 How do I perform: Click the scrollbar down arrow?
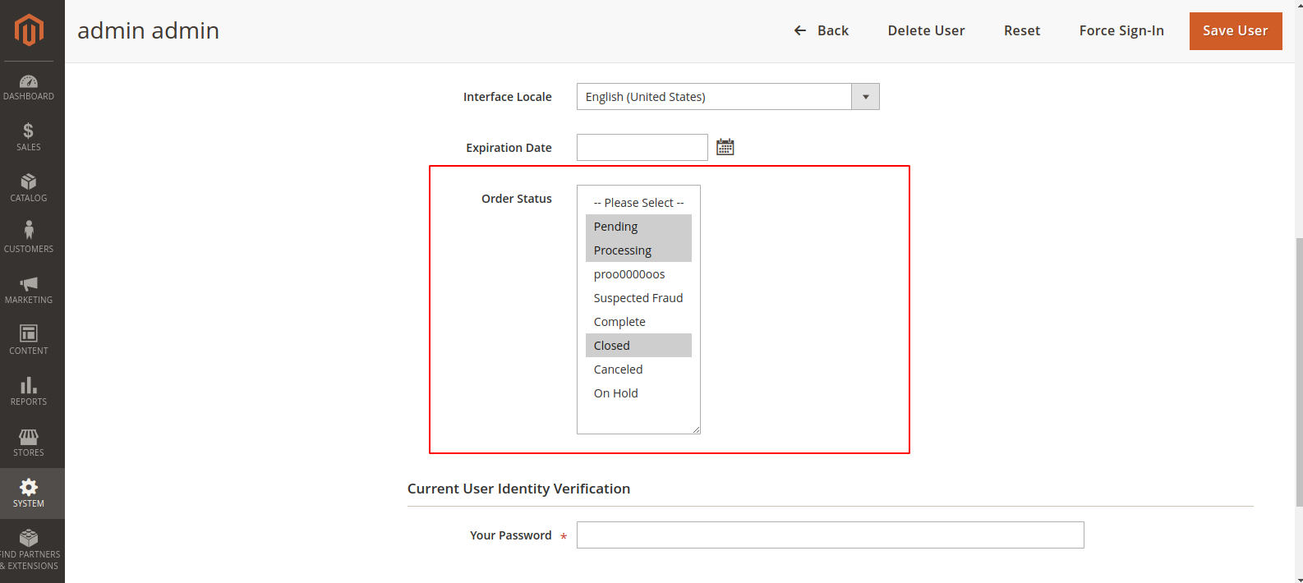[x=1299, y=578]
